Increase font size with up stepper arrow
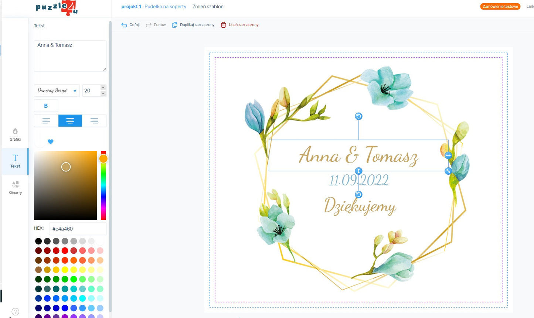 (103, 88)
